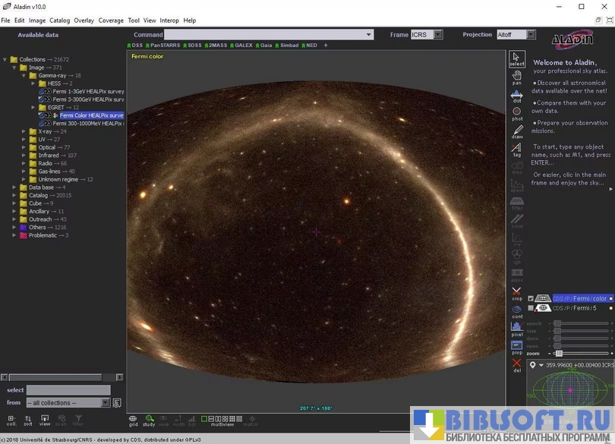
Task: Open the Catalog menu
Action: pyautogui.click(x=59, y=20)
